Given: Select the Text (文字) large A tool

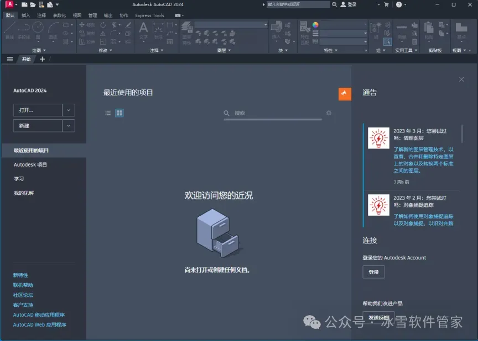Looking at the screenshot, I should point(143,30).
